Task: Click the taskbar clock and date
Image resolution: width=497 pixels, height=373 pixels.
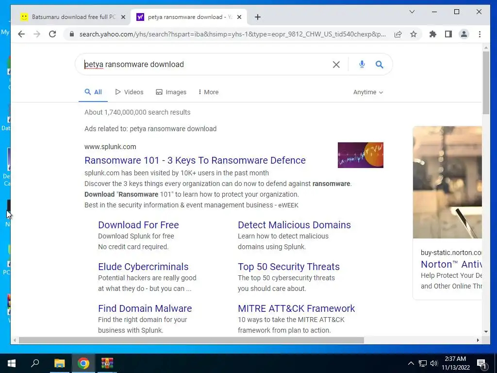Action: (x=455, y=363)
